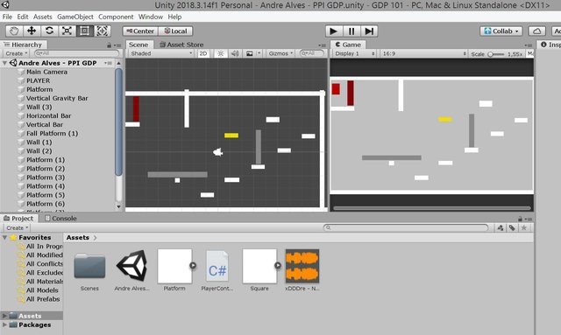This screenshot has width=561, height=335.
Task: Open Display 1 dropdown in Game view
Action: [x=354, y=53]
